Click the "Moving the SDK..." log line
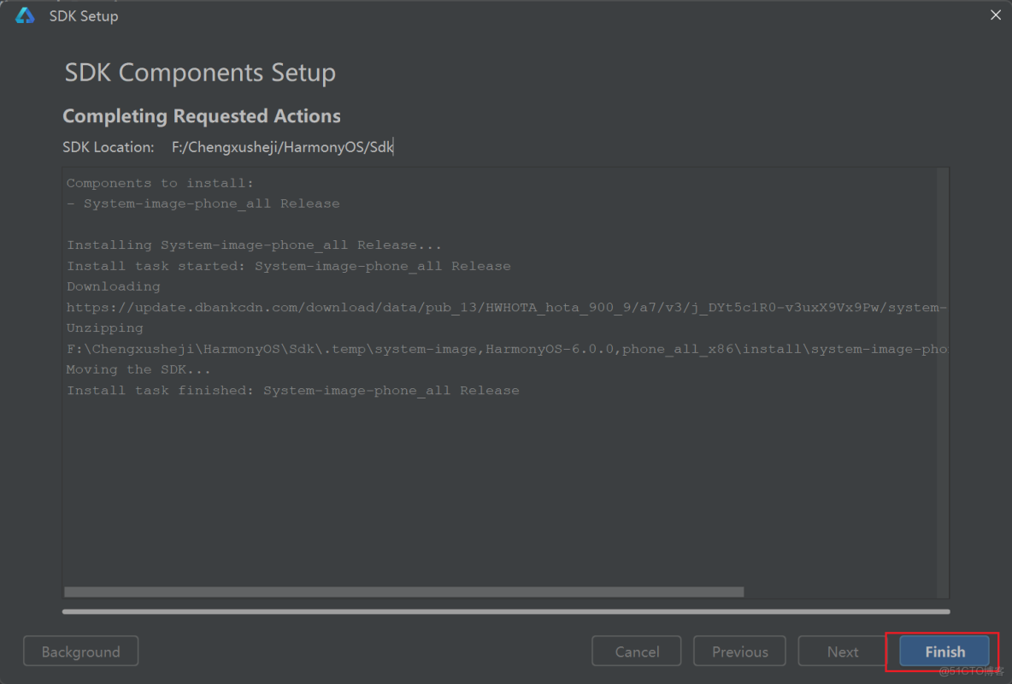The height and width of the screenshot is (684, 1012). click(138, 369)
